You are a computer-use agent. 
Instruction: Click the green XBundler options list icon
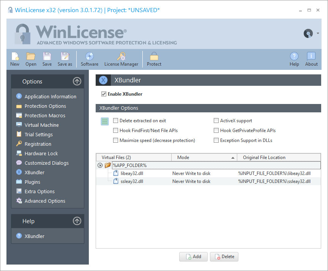105,121
